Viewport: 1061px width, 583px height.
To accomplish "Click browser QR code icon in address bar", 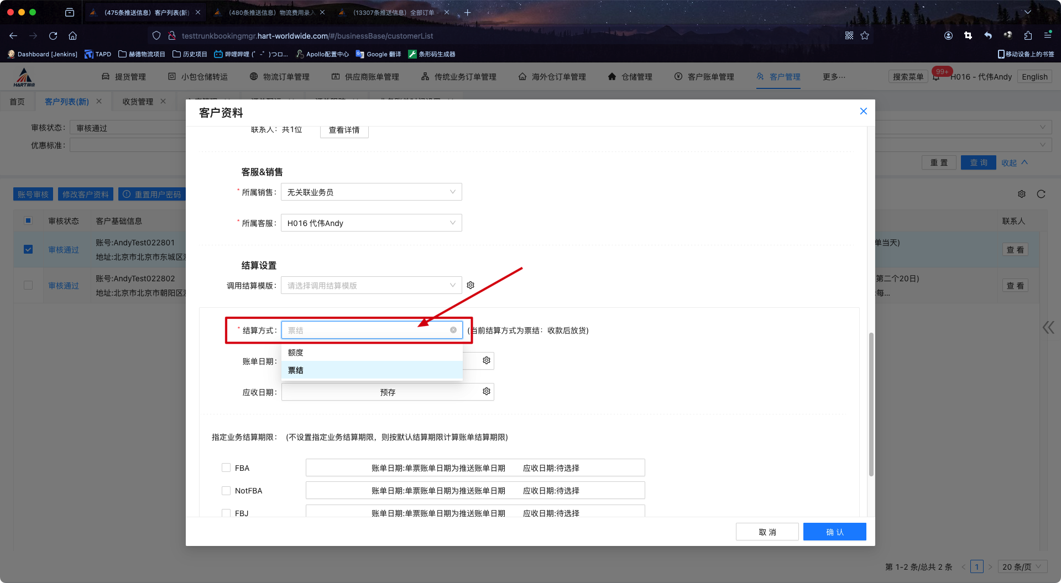I will coord(849,35).
